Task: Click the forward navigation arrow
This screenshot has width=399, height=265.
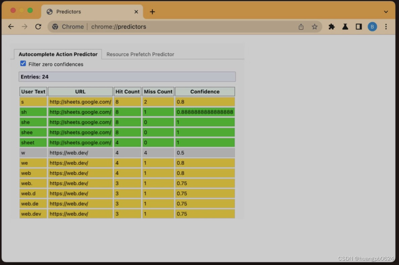Action: 25,27
